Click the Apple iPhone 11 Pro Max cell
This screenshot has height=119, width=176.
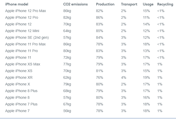pos(25,44)
